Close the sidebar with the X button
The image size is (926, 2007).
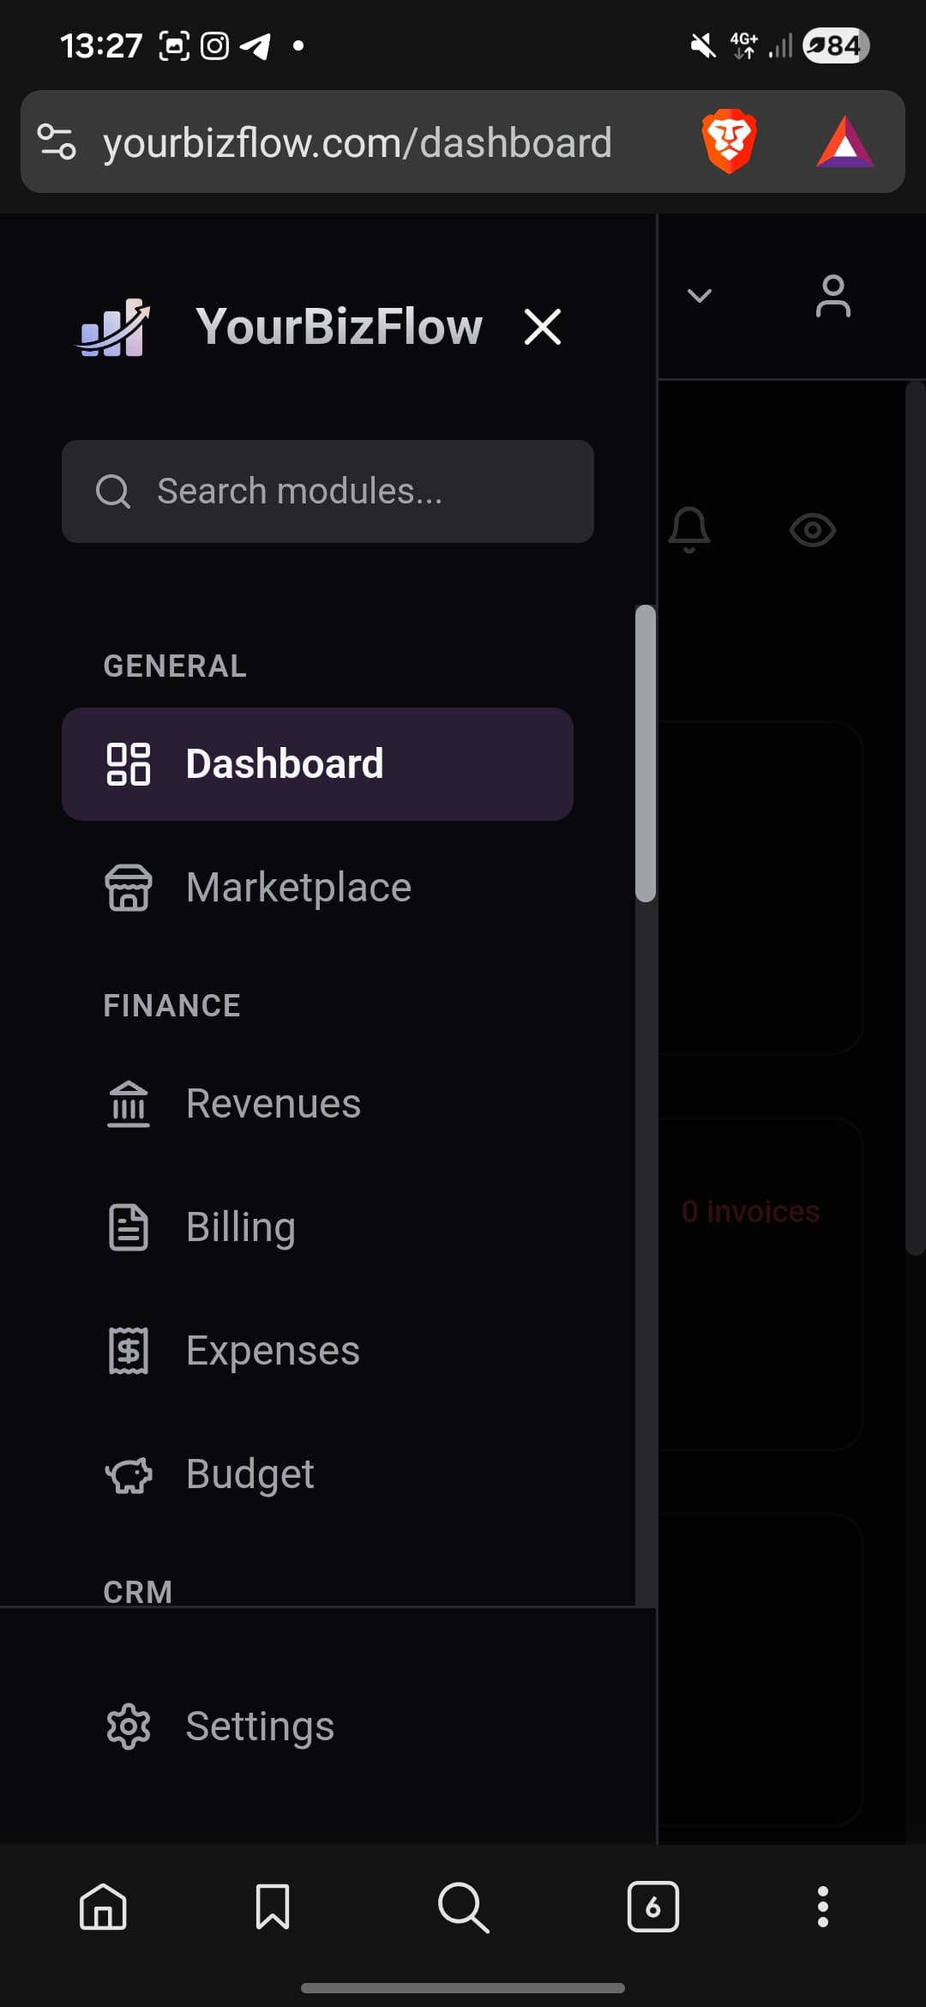(x=543, y=328)
